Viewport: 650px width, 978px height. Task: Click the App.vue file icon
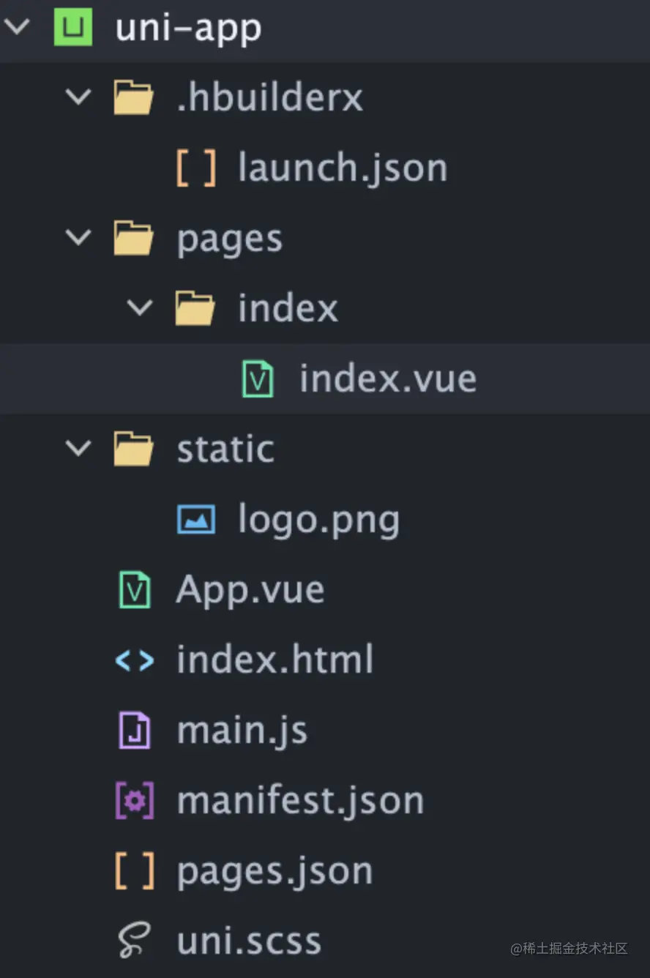pos(135,591)
